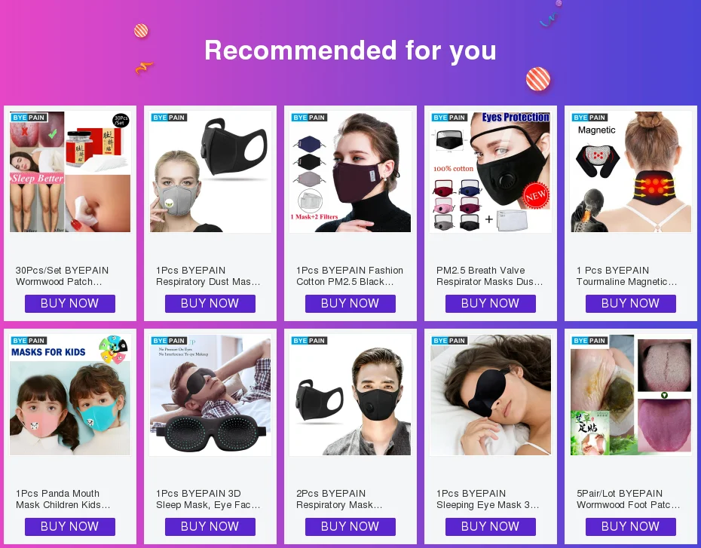Click BUY NOW for Fashion Cotton PM2.5 mask
This screenshot has width=701, height=548.
pyautogui.click(x=350, y=304)
